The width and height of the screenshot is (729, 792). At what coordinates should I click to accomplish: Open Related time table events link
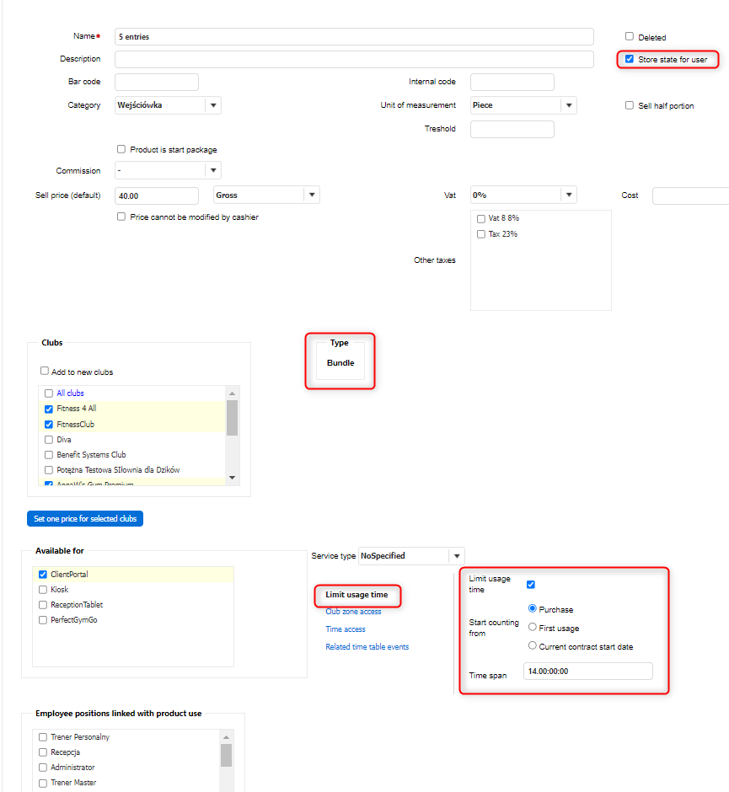[367, 647]
